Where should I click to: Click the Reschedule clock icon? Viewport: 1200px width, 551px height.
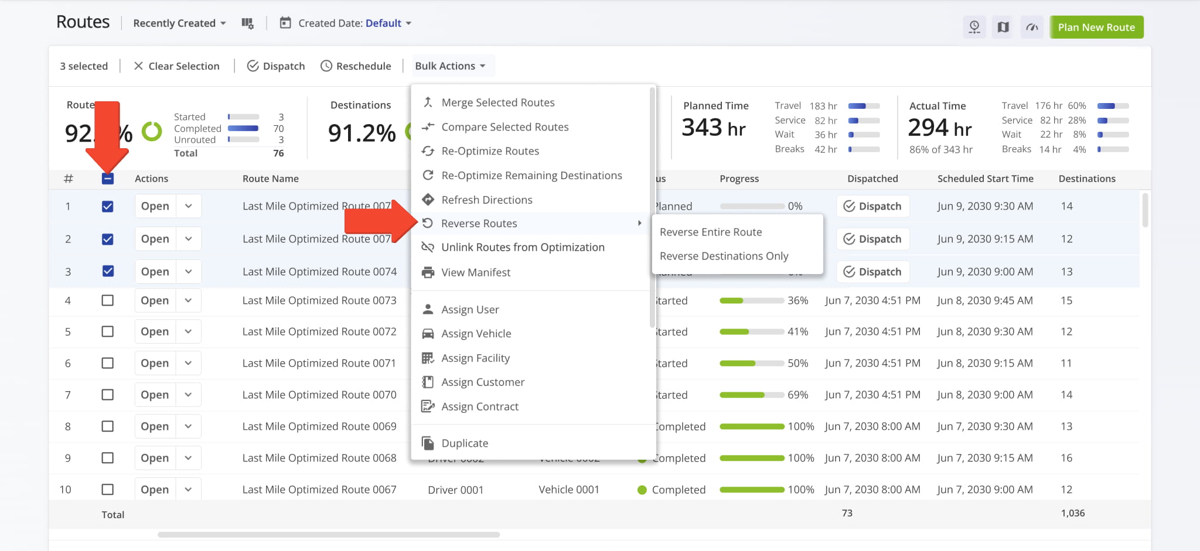point(326,66)
